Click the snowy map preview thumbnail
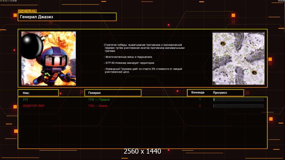 238,58
